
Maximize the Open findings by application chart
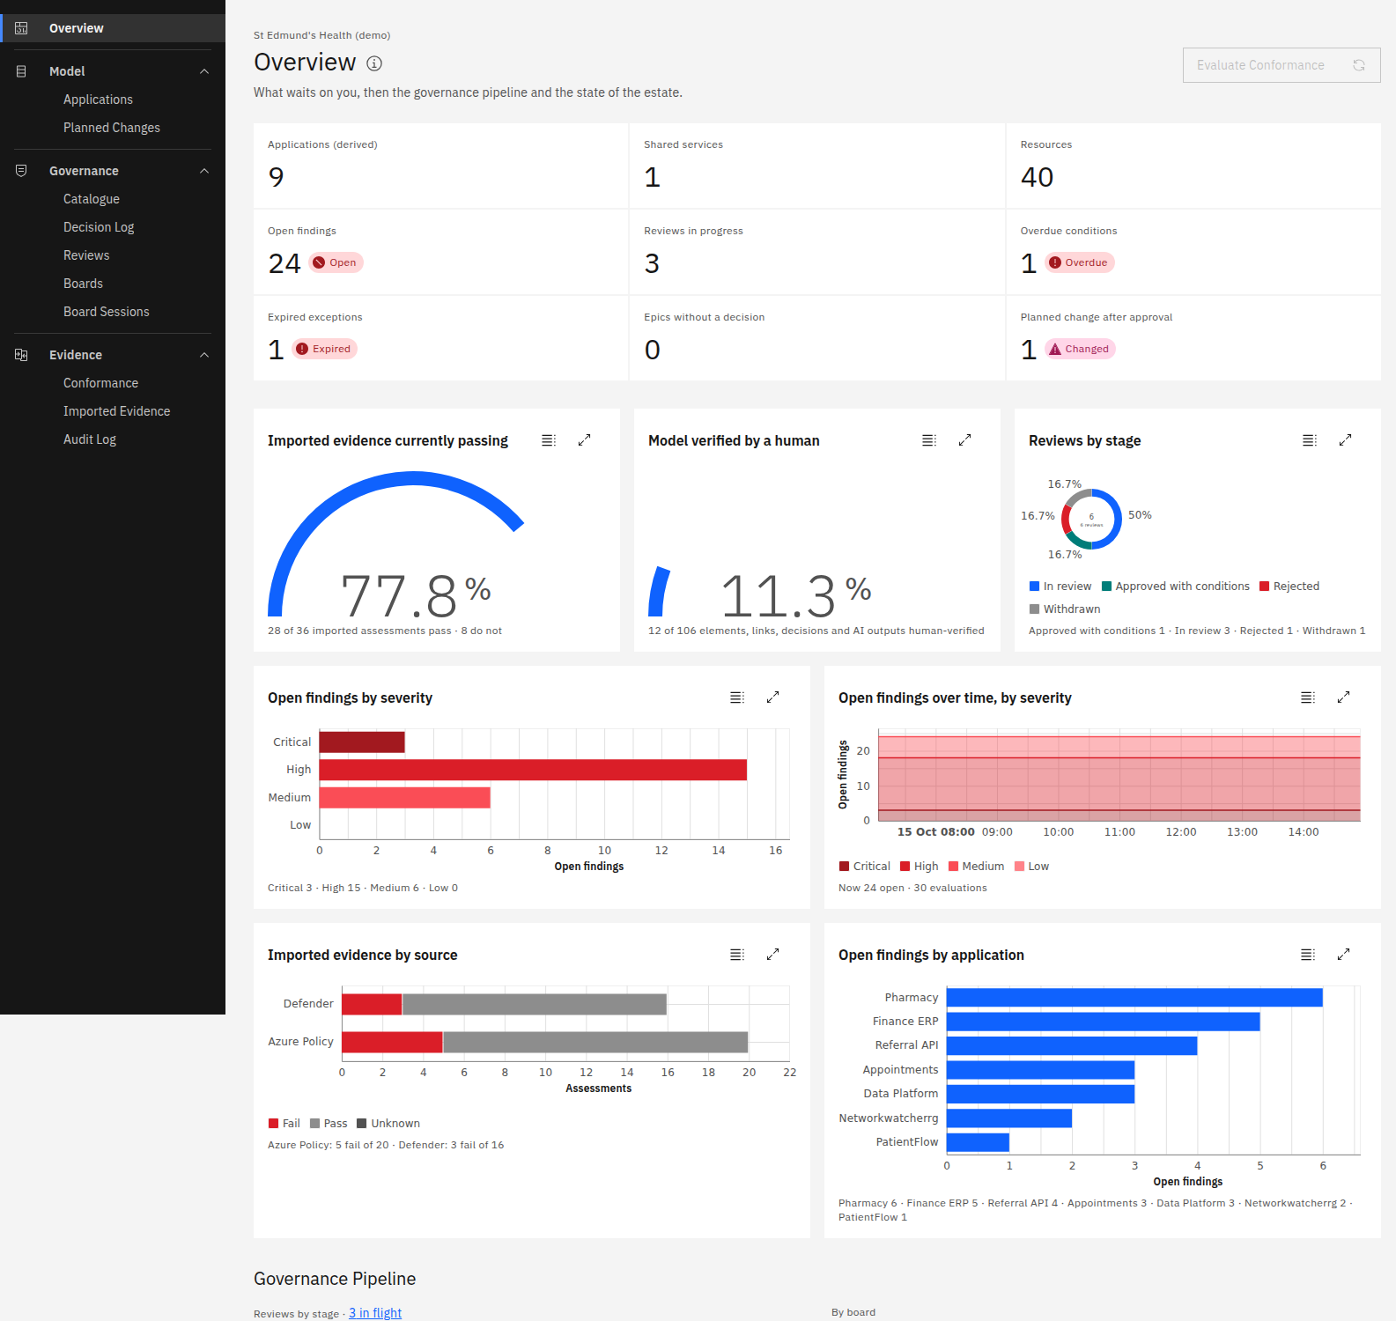point(1343,955)
